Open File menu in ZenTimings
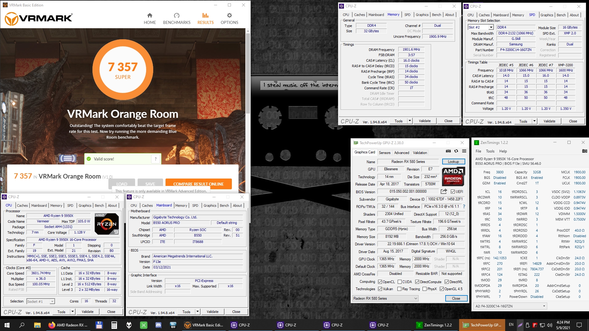The image size is (589, 331). click(478, 151)
